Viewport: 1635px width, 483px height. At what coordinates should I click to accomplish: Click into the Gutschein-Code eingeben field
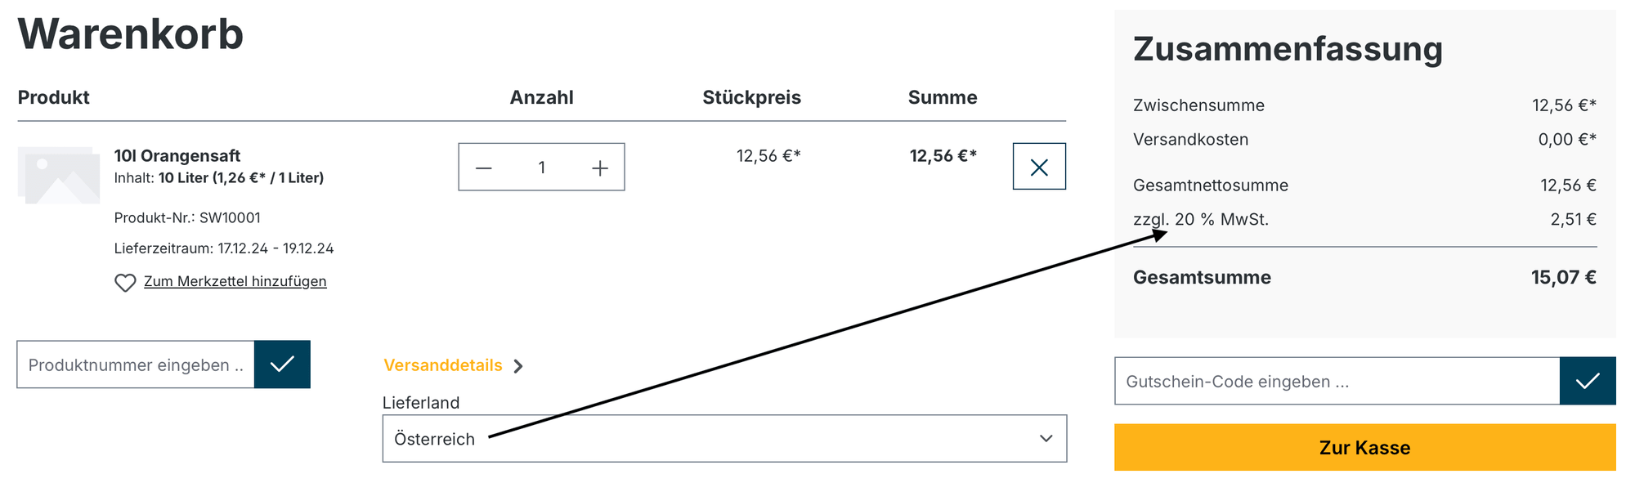(x=1308, y=381)
